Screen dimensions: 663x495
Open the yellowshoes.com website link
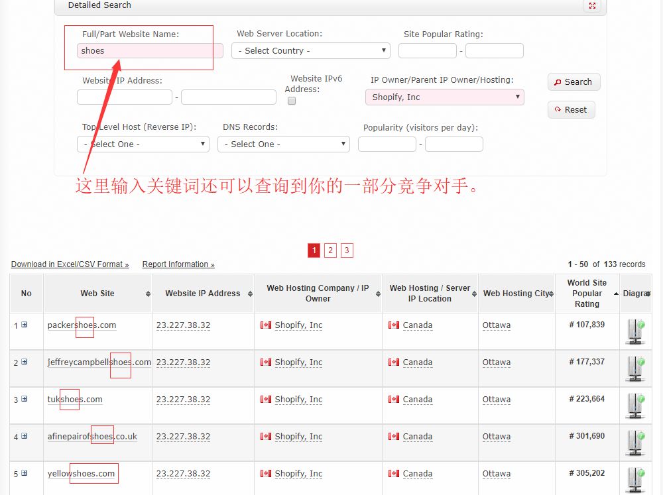pyautogui.click(x=81, y=473)
